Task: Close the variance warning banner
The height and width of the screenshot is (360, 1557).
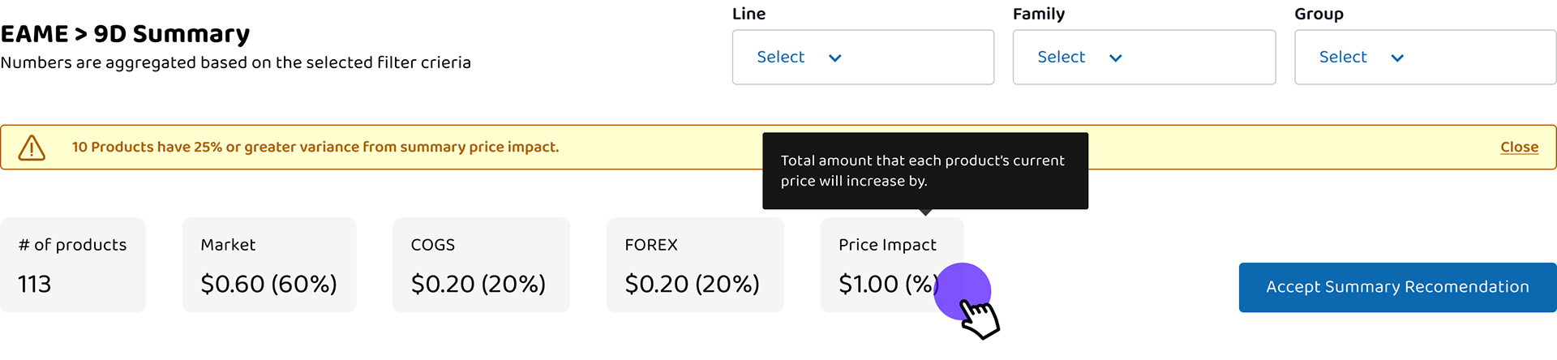Action: coord(1518,148)
